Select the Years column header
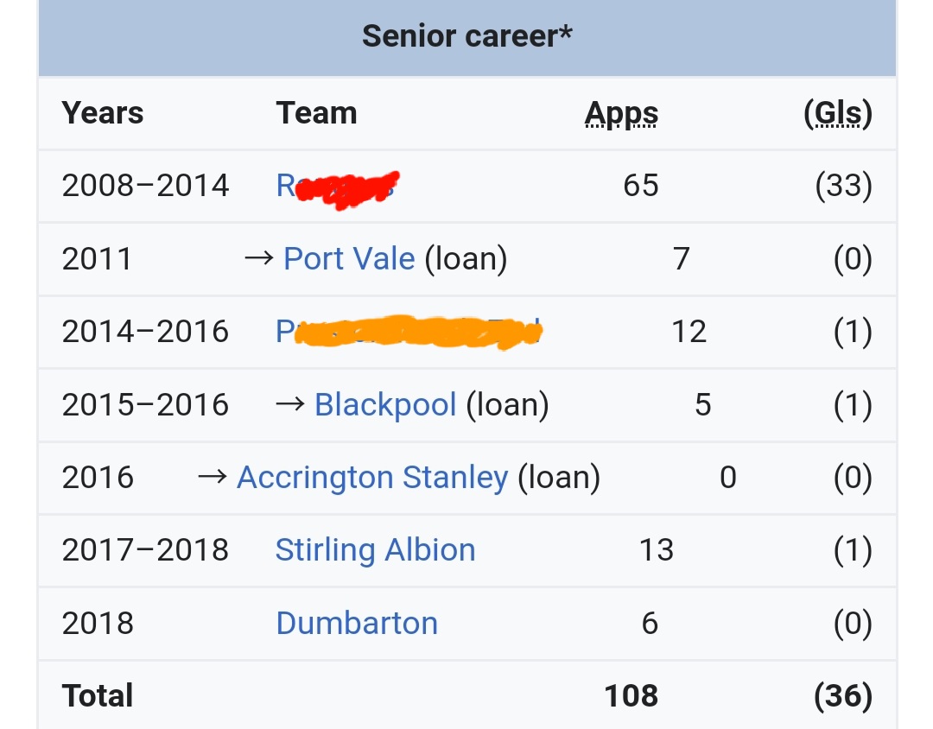 [x=103, y=113]
